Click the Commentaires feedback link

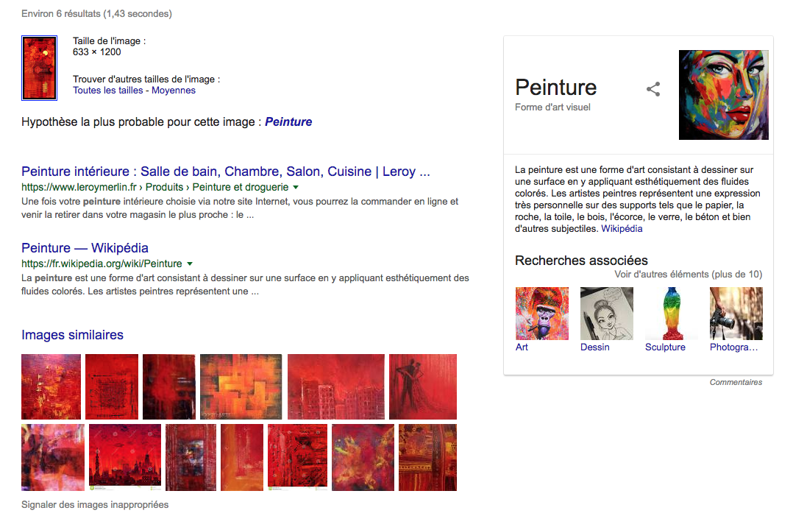(736, 383)
